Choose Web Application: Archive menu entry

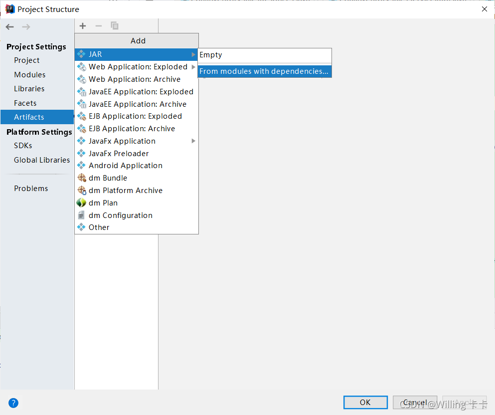click(x=137, y=79)
